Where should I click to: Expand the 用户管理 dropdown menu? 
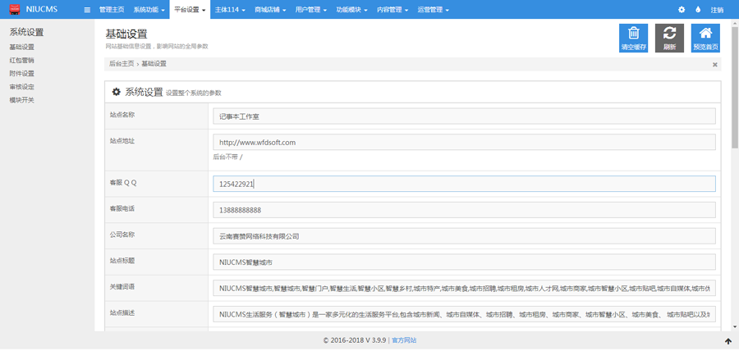coord(311,10)
